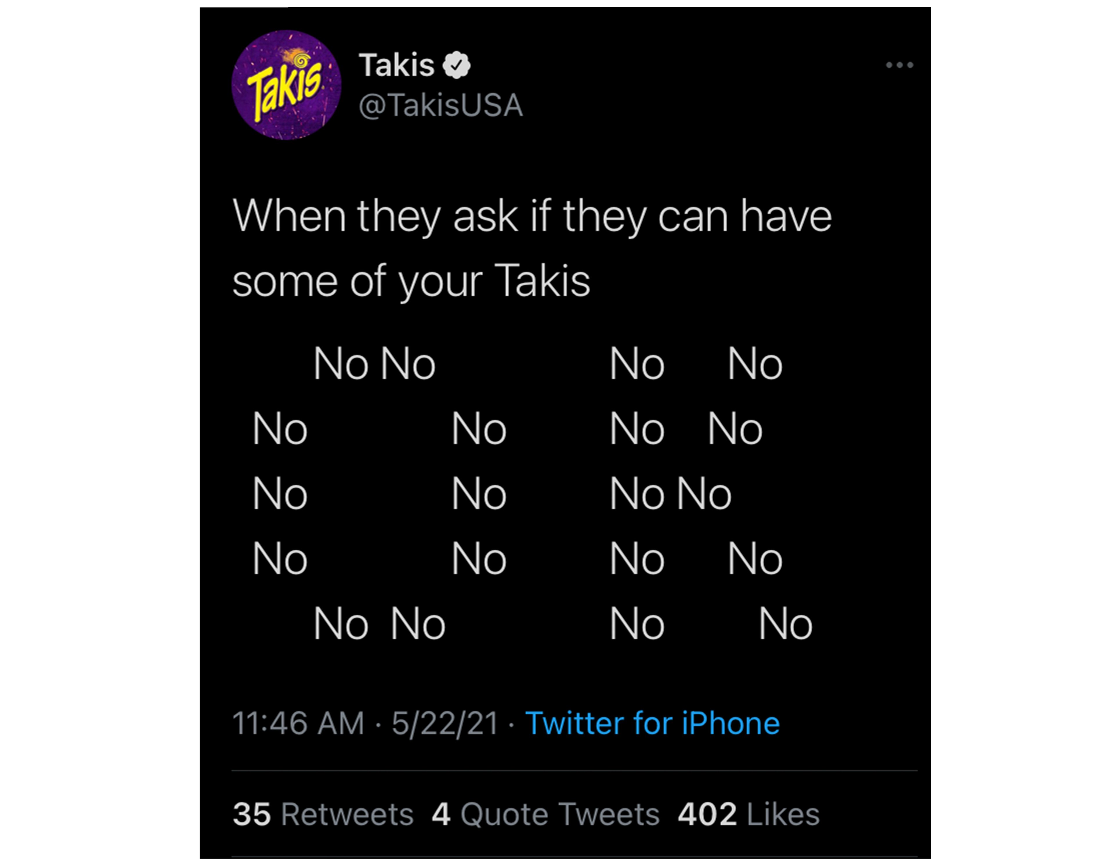Click the 11:46 AM timestamp

[x=298, y=723]
